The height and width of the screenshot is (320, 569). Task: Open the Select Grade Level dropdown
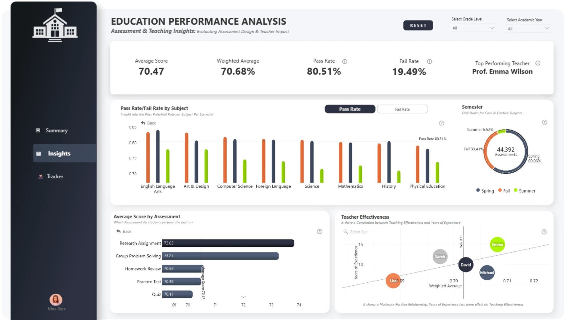coord(473,28)
